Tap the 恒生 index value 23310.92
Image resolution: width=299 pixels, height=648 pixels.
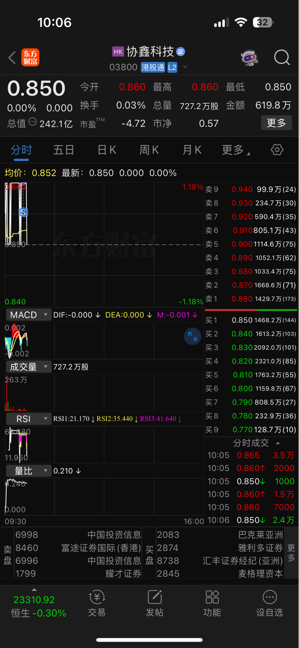coord(34,600)
